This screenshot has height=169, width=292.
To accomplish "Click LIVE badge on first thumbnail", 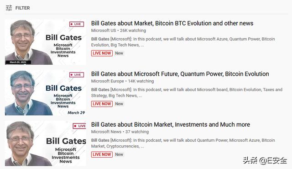I will (77, 24).
